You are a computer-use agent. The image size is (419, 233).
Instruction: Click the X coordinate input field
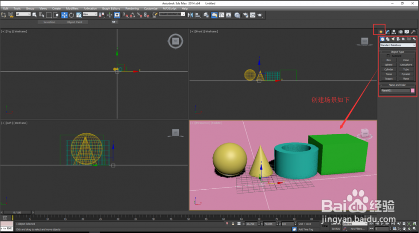(x=251, y=224)
